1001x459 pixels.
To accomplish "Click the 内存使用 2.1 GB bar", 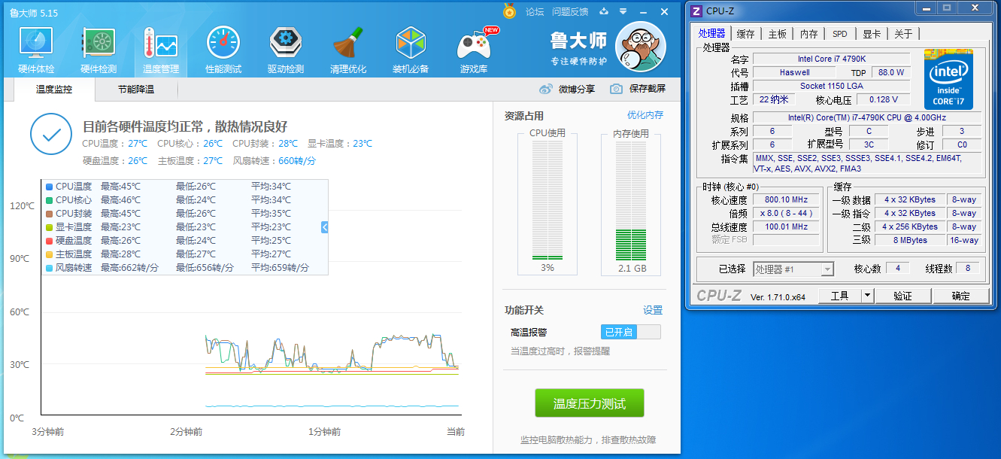I will pos(631,201).
